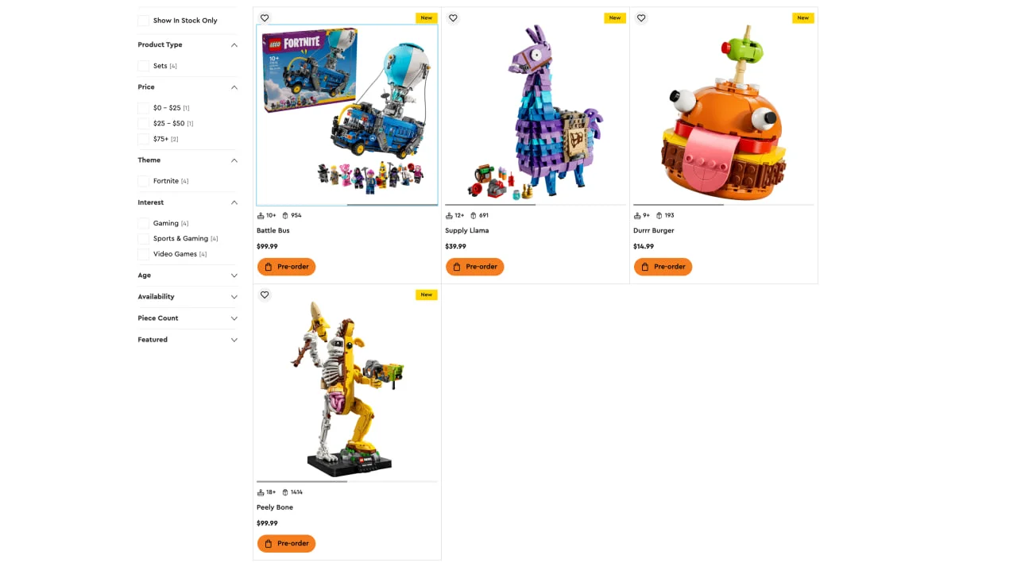Enable the Show In Stock Only checkbox
Viewport: 1017px width, 582px height.
tap(143, 21)
